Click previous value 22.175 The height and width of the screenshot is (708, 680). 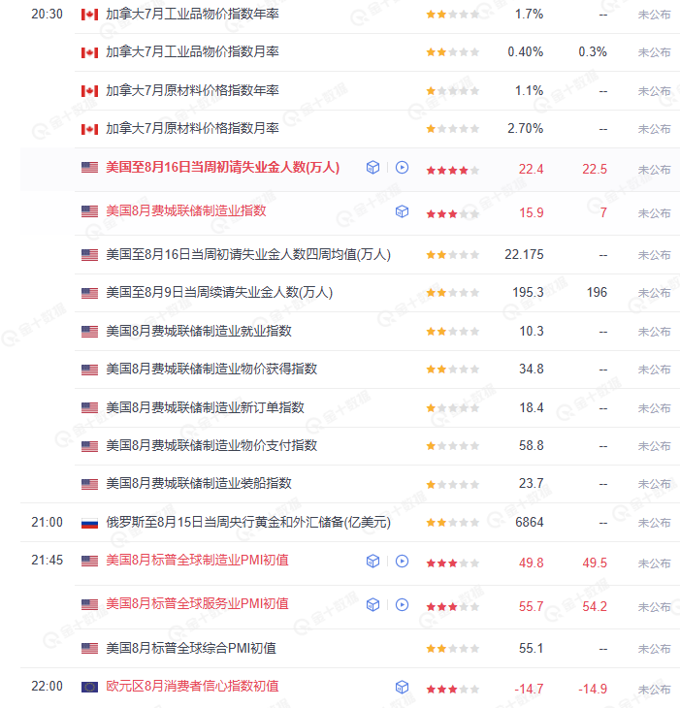coord(524,255)
